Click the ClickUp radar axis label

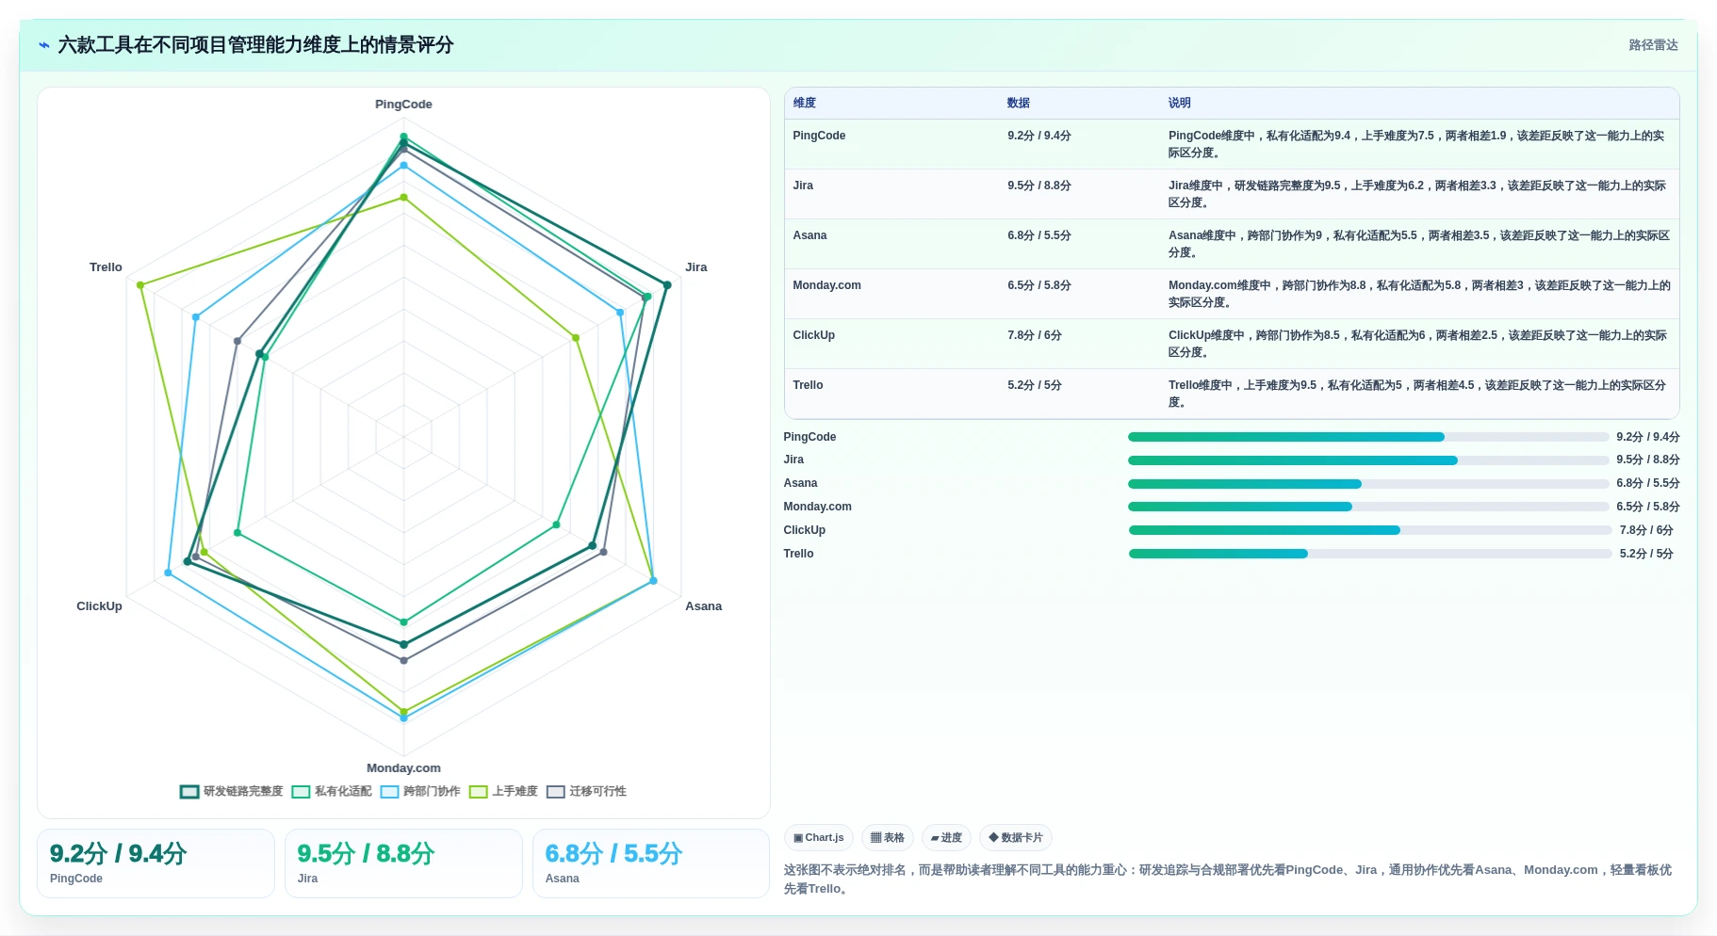[x=99, y=606]
